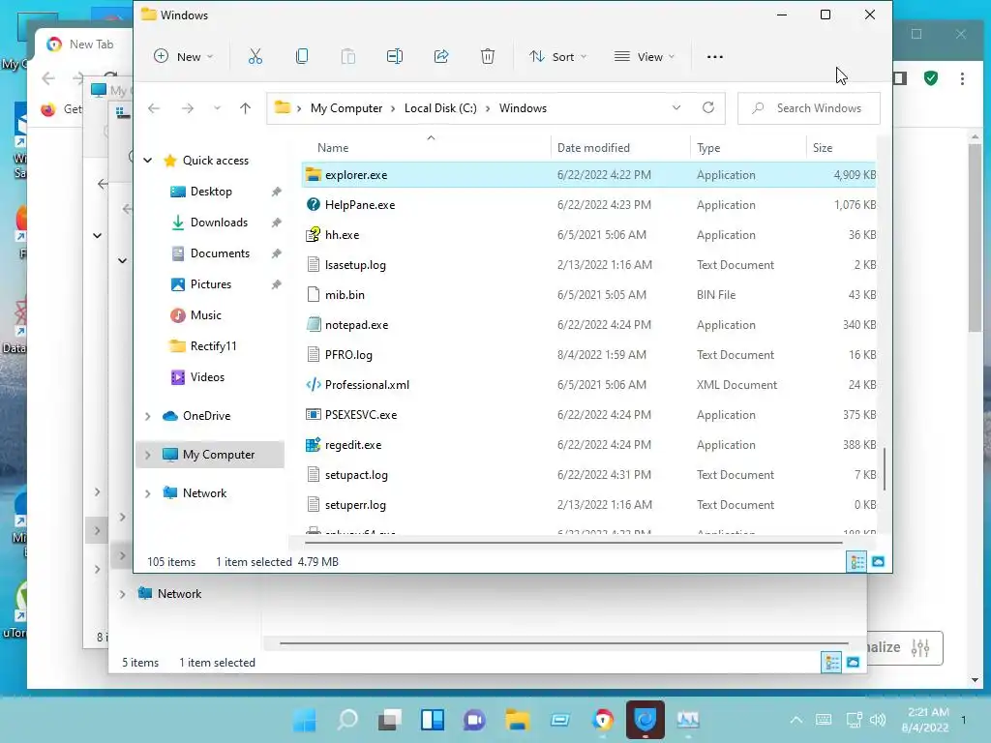The height and width of the screenshot is (743, 991).
Task: Sort by the Type column header
Action: pyautogui.click(x=708, y=148)
